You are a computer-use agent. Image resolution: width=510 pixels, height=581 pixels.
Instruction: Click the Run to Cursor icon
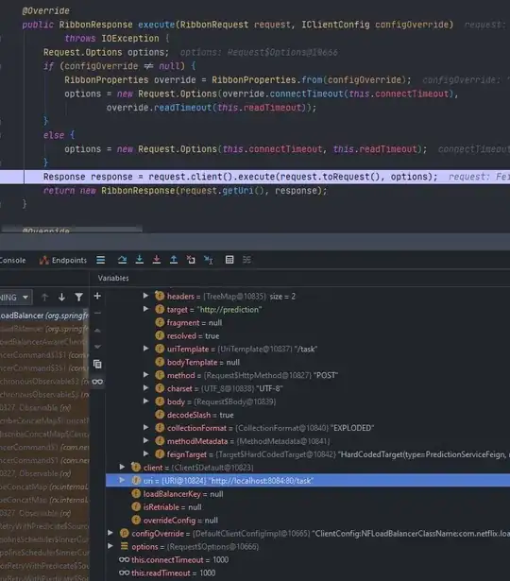(209, 260)
